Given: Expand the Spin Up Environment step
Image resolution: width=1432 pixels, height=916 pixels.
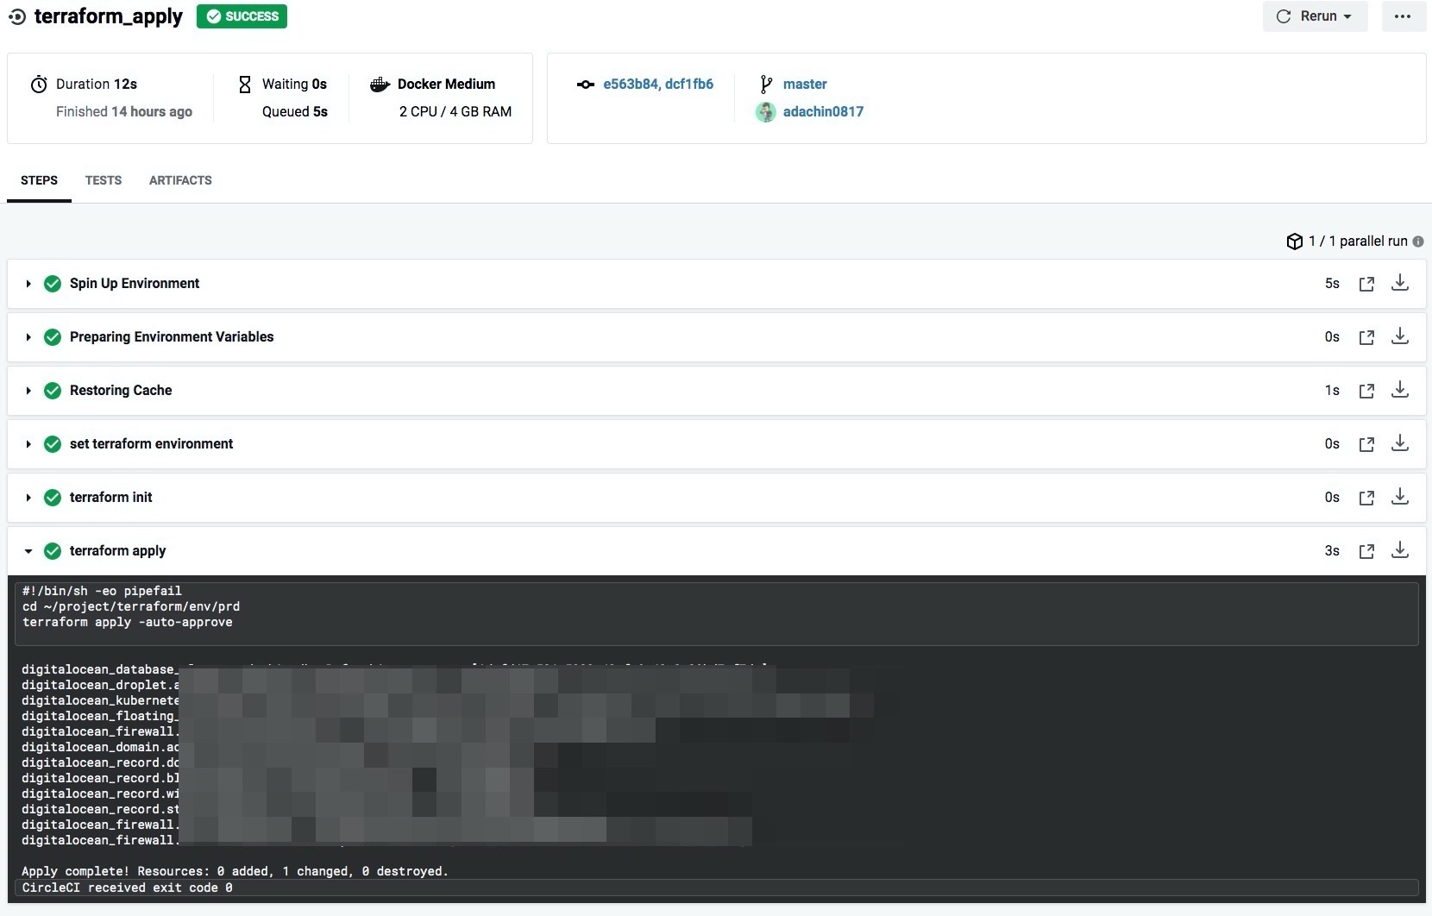Looking at the screenshot, I should click(28, 284).
